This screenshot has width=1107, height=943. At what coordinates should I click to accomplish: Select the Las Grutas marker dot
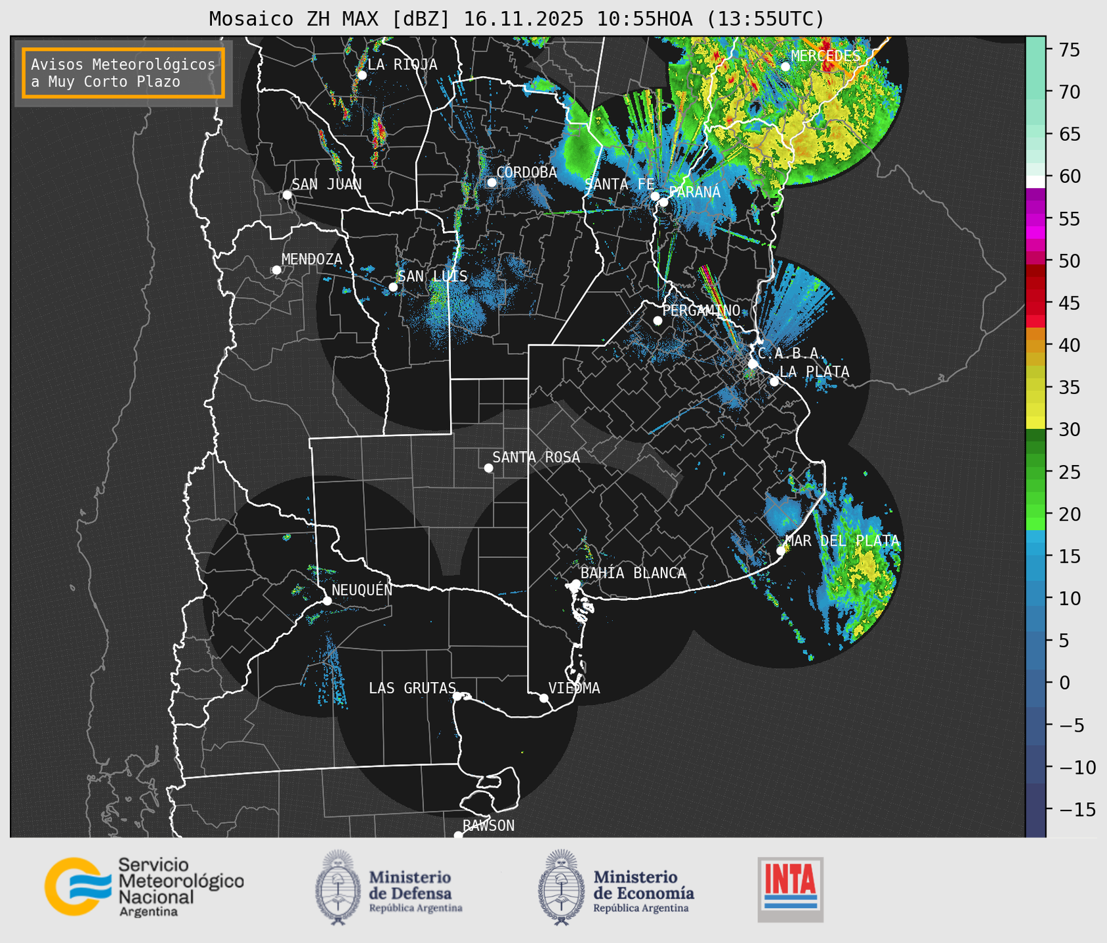click(x=457, y=696)
